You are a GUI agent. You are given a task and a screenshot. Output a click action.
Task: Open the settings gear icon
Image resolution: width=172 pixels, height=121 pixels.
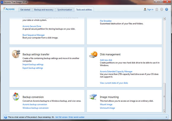tap(162, 9)
